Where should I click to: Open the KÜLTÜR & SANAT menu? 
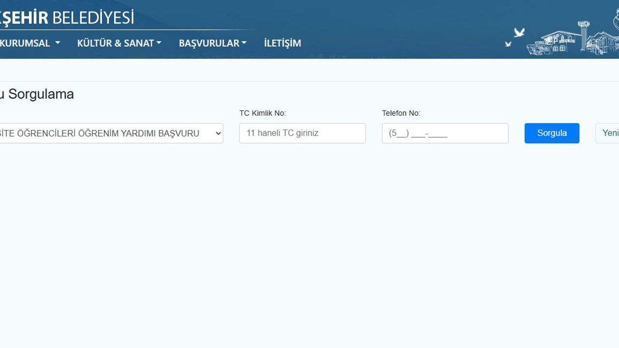[x=116, y=43]
